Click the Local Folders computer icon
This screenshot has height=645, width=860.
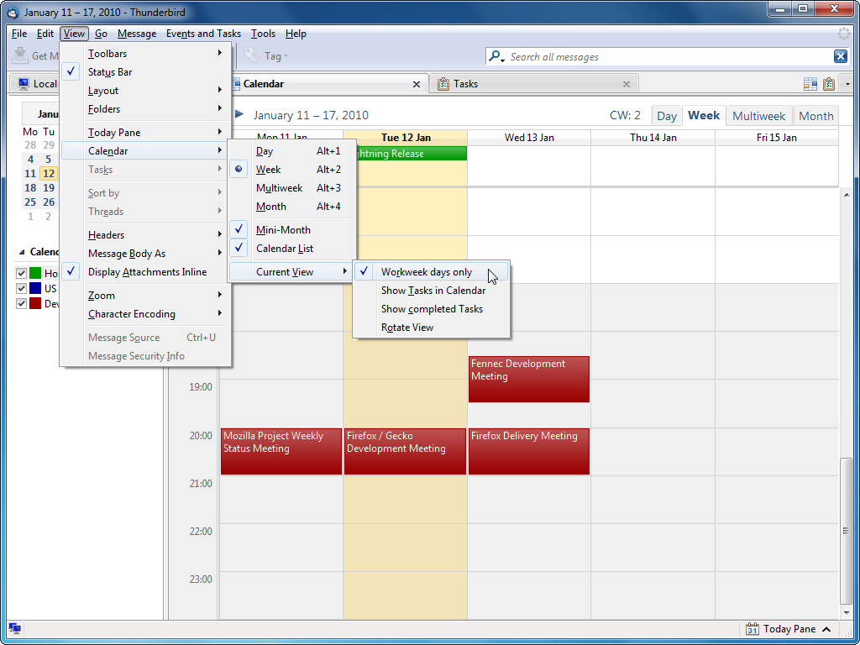[24, 84]
